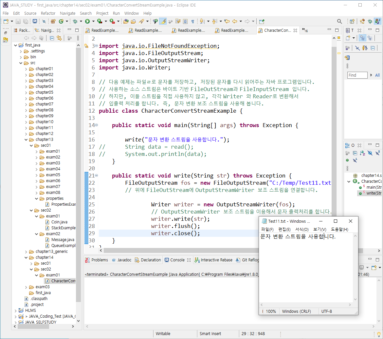
Task: Click Collapse All in the Navigator panel
Action: (x=52, y=38)
